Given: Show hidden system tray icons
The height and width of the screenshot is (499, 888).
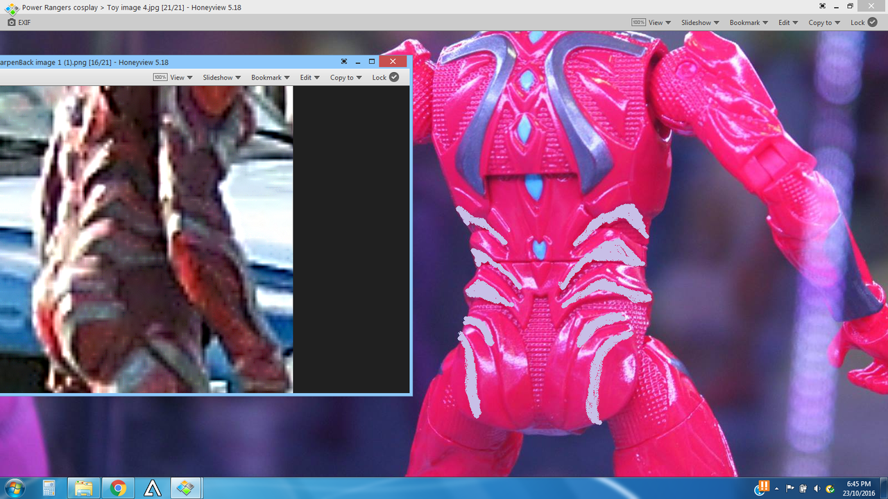Looking at the screenshot, I should 777,488.
